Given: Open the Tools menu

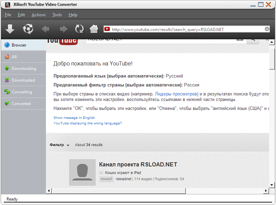Looking at the screenshot, I should (57, 15).
